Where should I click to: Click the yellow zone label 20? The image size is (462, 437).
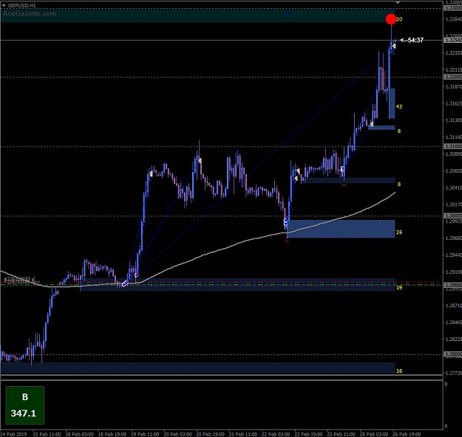coord(399,19)
